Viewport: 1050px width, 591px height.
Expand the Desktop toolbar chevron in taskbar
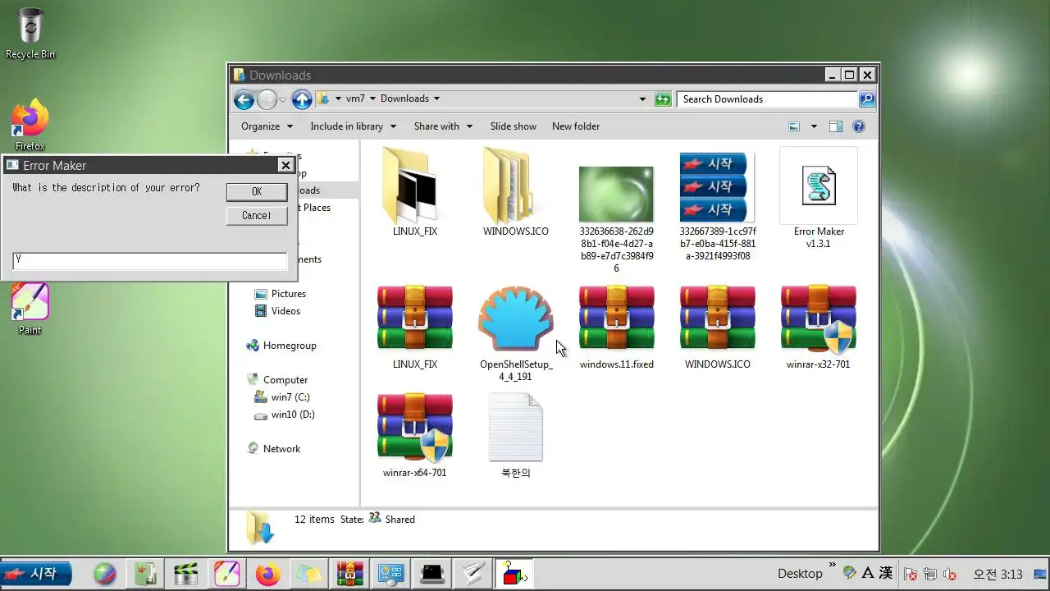pyautogui.click(x=832, y=566)
